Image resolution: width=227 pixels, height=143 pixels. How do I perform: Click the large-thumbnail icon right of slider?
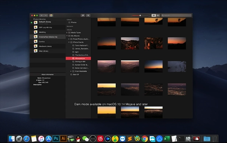(149, 15)
